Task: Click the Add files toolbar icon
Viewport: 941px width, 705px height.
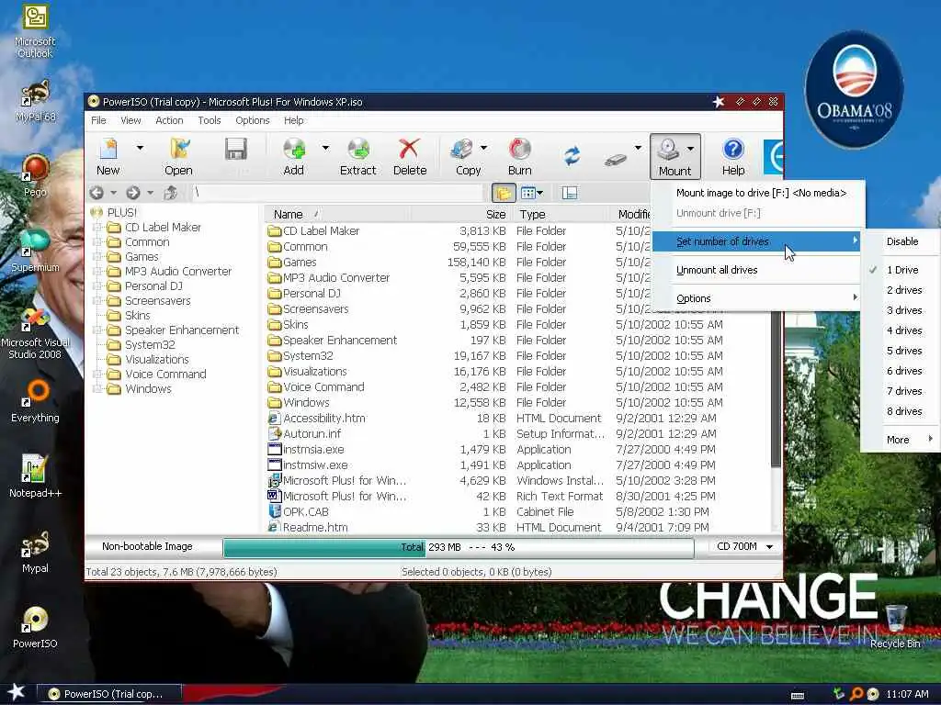Action: (293, 156)
